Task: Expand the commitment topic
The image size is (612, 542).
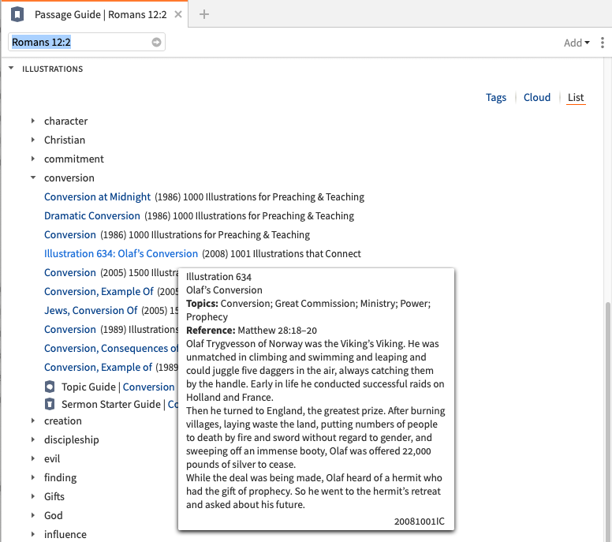Action: 33,159
